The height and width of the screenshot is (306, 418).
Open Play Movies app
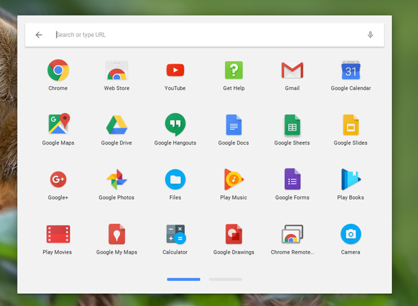point(58,234)
